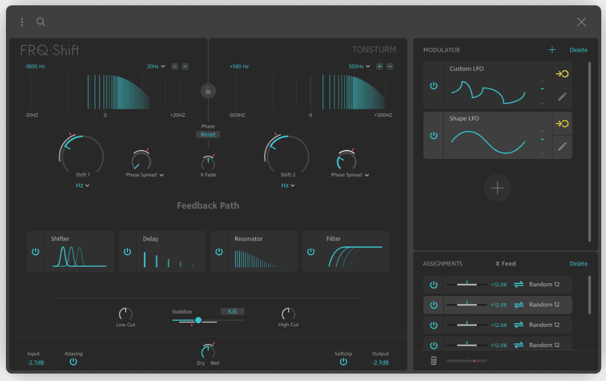Click plus button beside 500Hz range
The width and height of the screenshot is (606, 381).
[x=380, y=67]
